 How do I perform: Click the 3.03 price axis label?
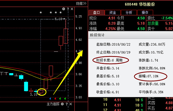coord(79,97)
